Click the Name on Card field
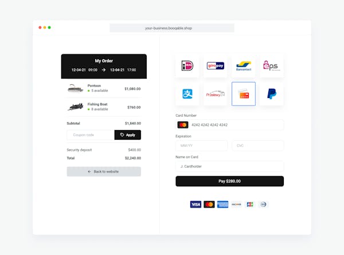Screen dimensions: 344x255 [229, 166]
